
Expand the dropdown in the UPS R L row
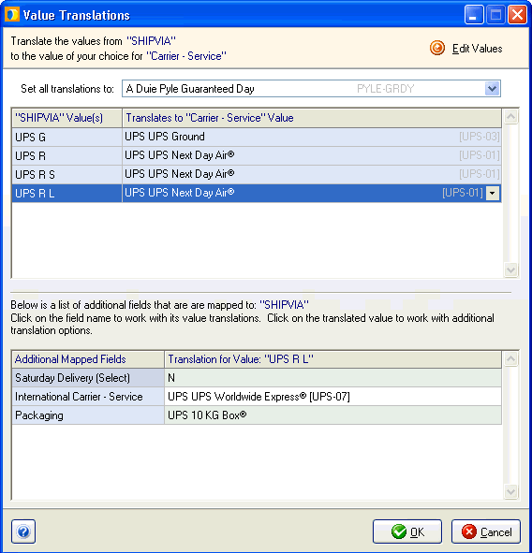(x=493, y=193)
